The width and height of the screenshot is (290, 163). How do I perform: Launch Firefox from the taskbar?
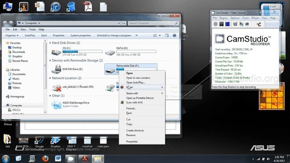point(45,158)
